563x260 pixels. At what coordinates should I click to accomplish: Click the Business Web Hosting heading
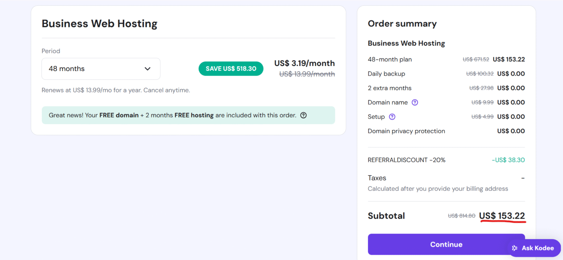click(99, 23)
